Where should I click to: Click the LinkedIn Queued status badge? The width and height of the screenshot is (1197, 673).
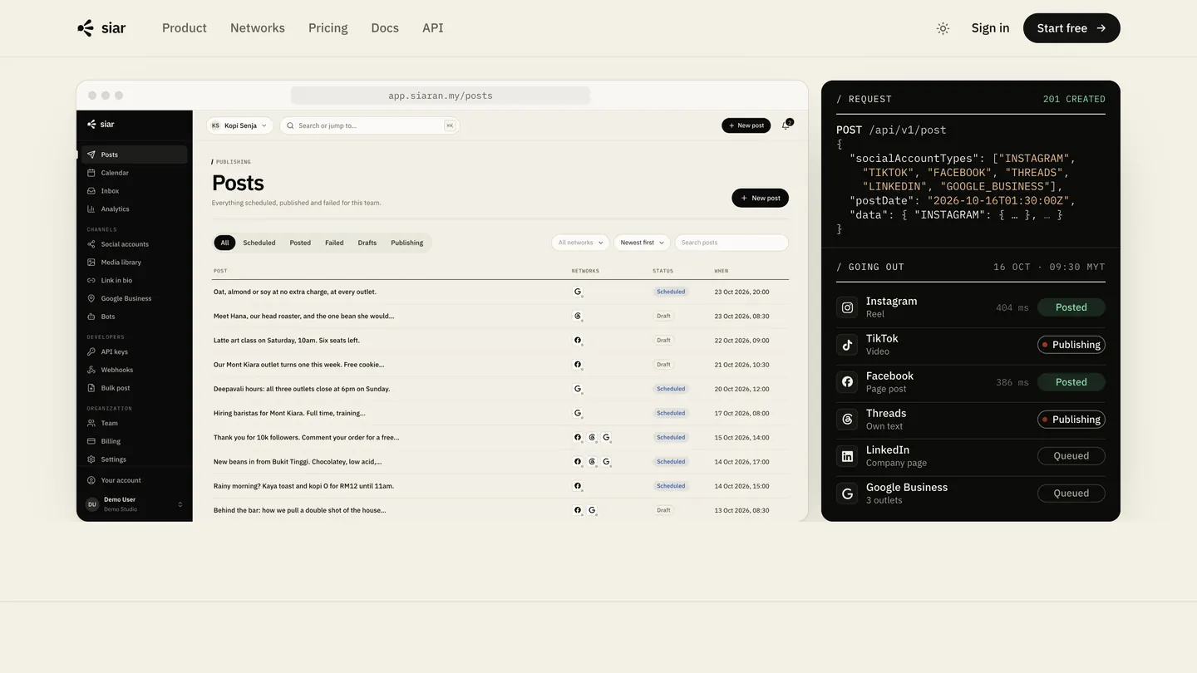1071,456
